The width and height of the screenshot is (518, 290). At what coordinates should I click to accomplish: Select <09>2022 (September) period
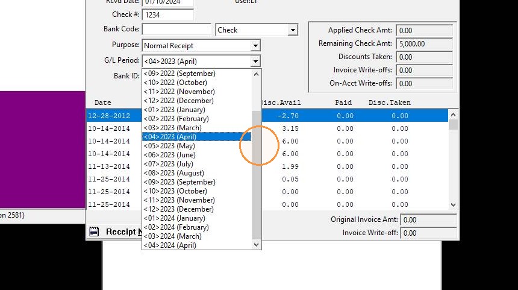point(197,74)
